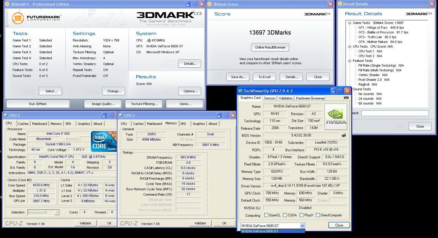Click the GPU-Z title bar icon

click(x=241, y=91)
